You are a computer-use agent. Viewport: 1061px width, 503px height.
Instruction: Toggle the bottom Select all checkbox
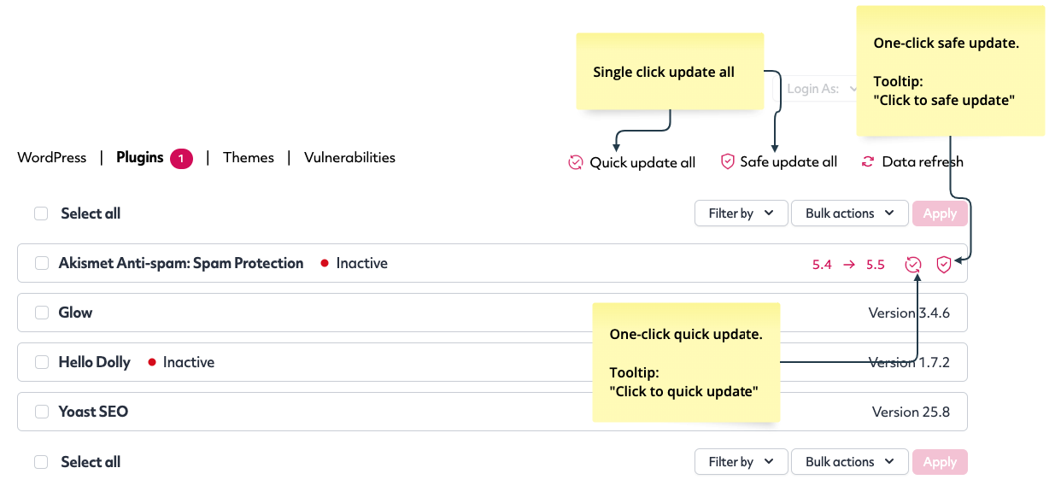pos(41,462)
